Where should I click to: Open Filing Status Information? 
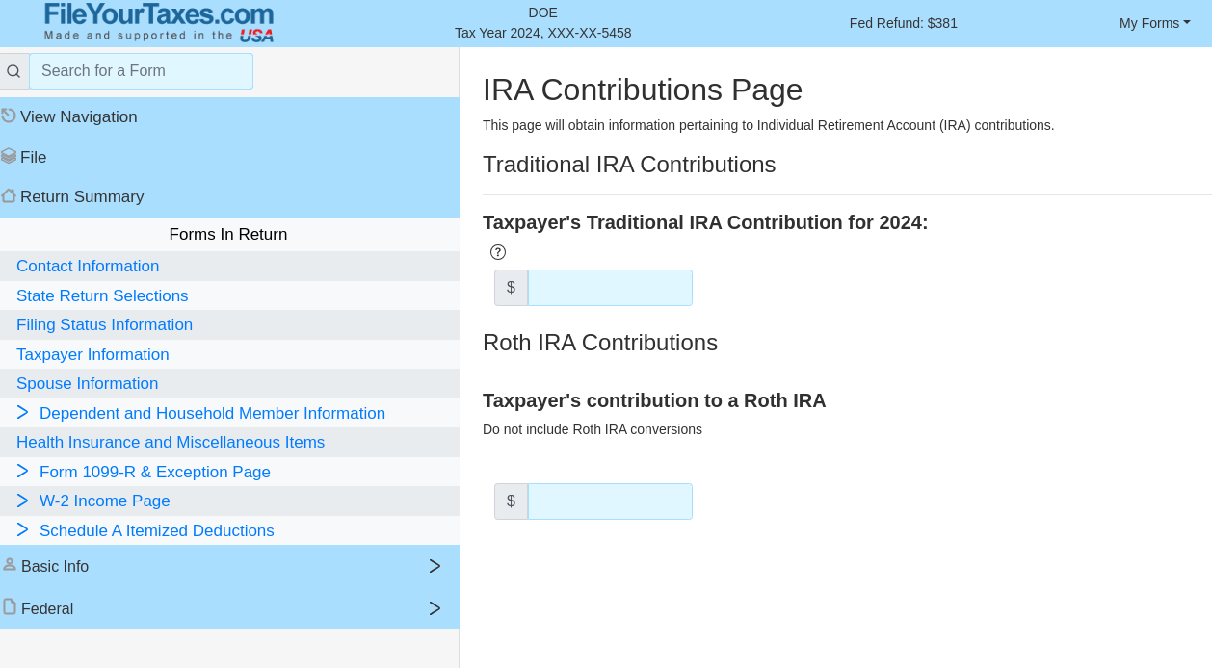[x=104, y=324]
